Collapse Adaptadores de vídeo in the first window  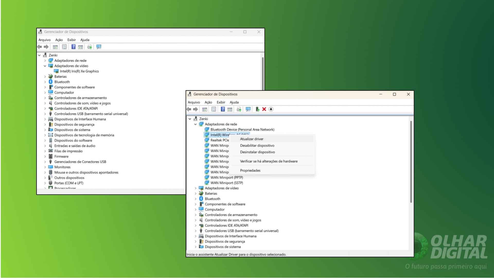pos(45,66)
